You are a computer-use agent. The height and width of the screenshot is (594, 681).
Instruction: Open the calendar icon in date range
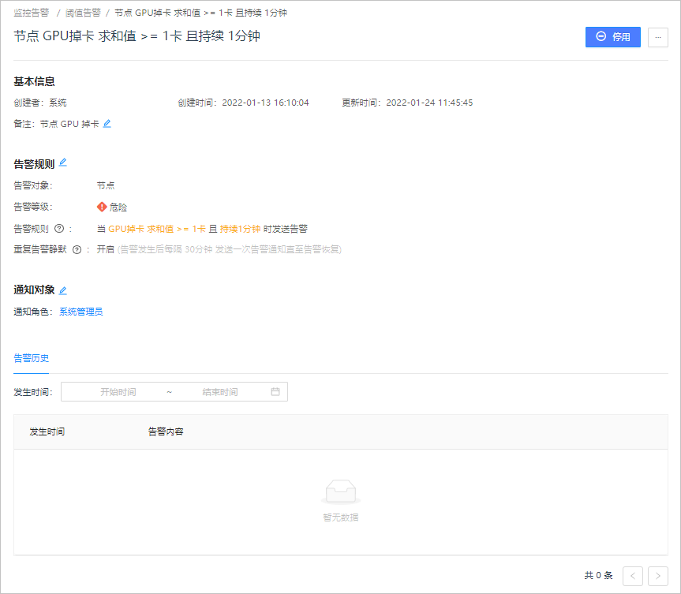(x=275, y=391)
